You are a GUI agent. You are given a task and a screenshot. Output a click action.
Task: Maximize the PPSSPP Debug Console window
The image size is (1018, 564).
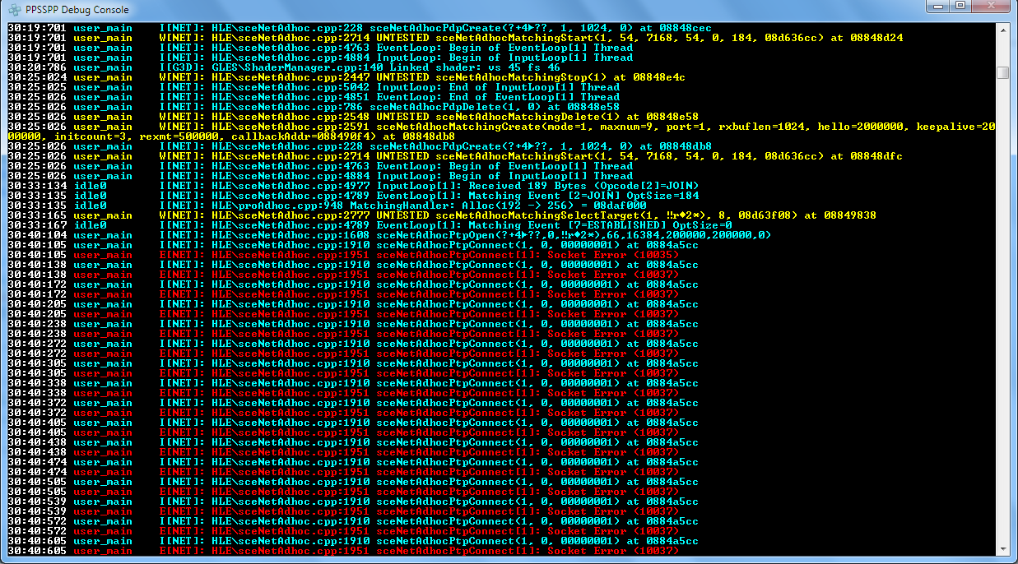pyautogui.click(x=960, y=7)
